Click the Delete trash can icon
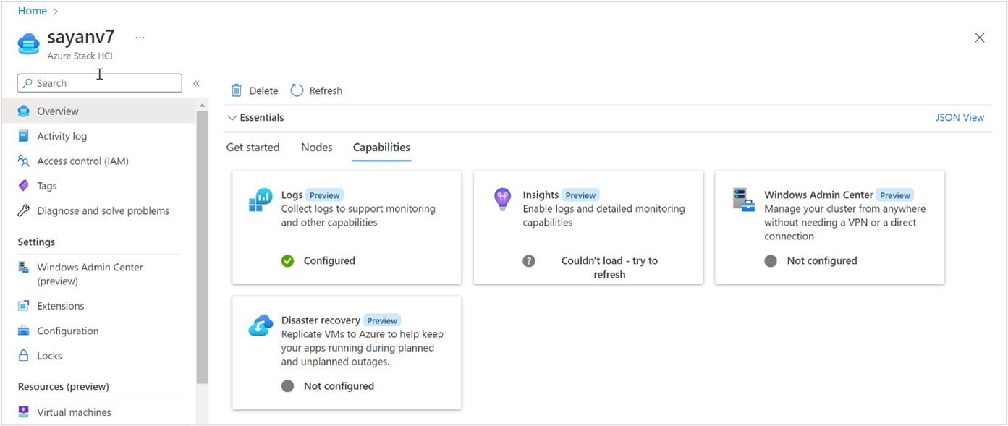The image size is (1008, 426). tap(236, 90)
